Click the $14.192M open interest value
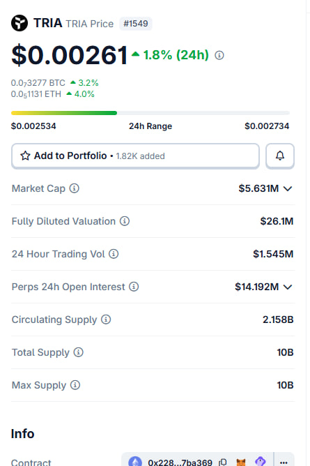The width and height of the screenshot is (310, 466). (256, 287)
